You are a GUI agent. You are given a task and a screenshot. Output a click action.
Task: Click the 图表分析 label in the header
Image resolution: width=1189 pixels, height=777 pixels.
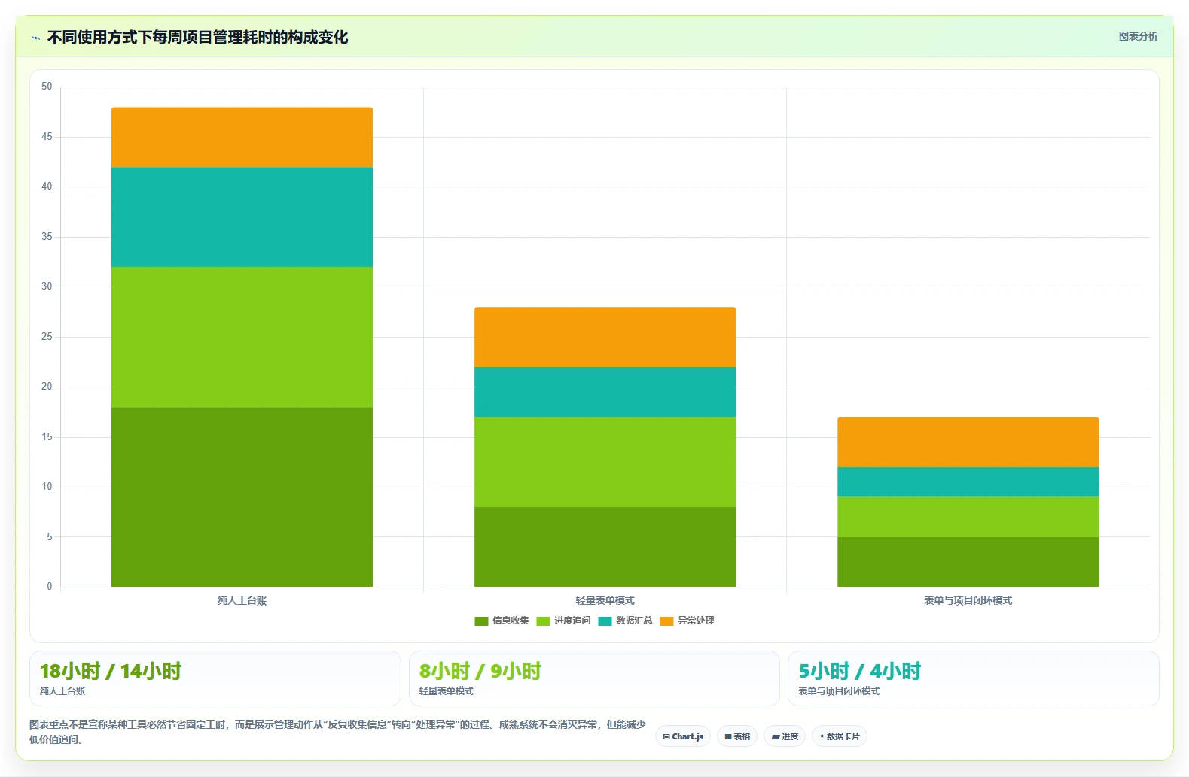coord(1138,36)
